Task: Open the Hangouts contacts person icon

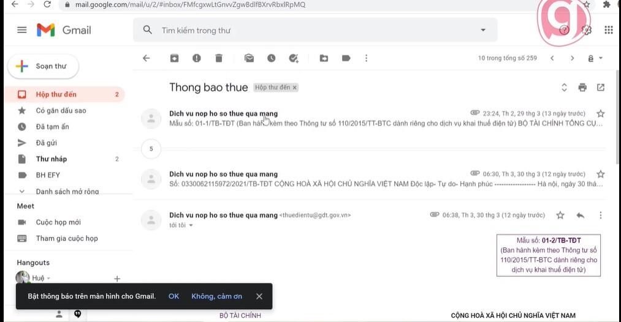Action: click(59, 314)
